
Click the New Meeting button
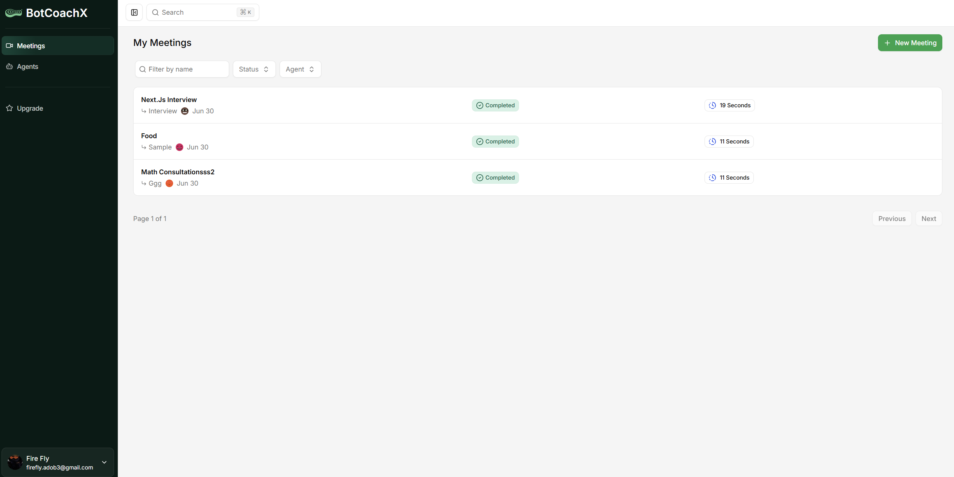tap(910, 43)
